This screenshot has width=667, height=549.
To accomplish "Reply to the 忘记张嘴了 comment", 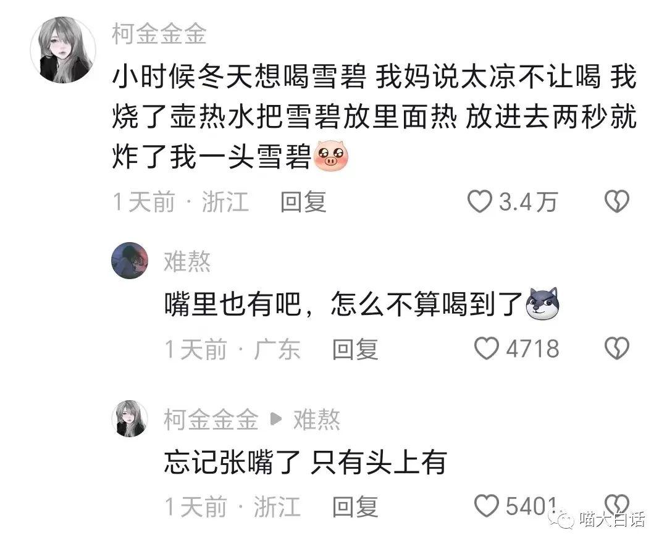I will pyautogui.click(x=355, y=507).
